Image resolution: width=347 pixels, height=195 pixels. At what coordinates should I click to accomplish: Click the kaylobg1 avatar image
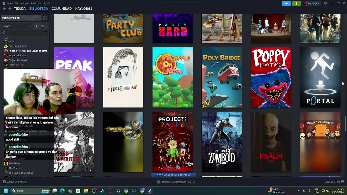[305, 3]
